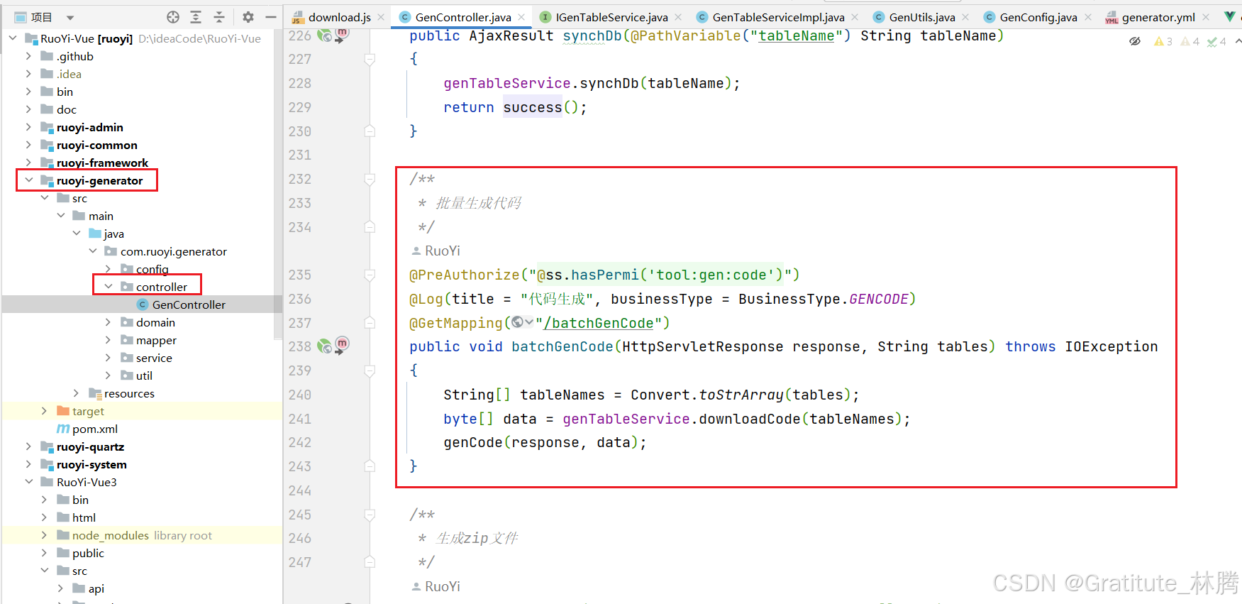Toggle fold marker at line 232 comment
1242x604 pixels.
370,179
